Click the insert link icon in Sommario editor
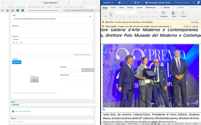201x125 pixels. (22, 42)
